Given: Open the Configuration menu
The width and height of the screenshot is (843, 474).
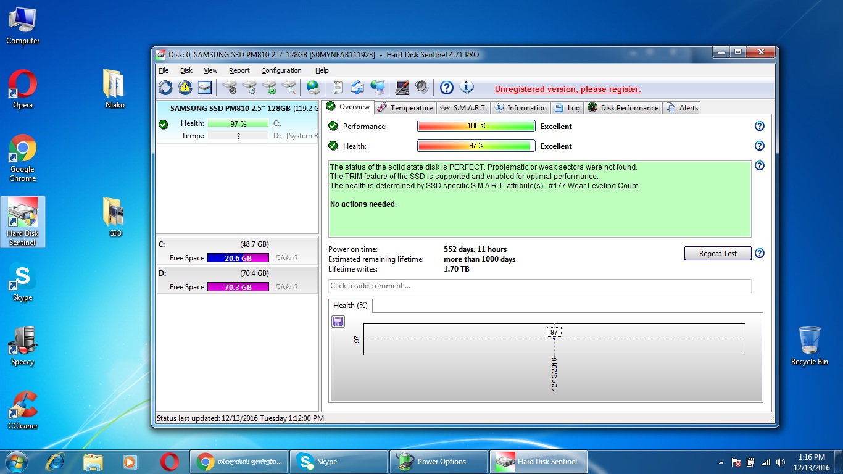Looking at the screenshot, I should point(281,70).
